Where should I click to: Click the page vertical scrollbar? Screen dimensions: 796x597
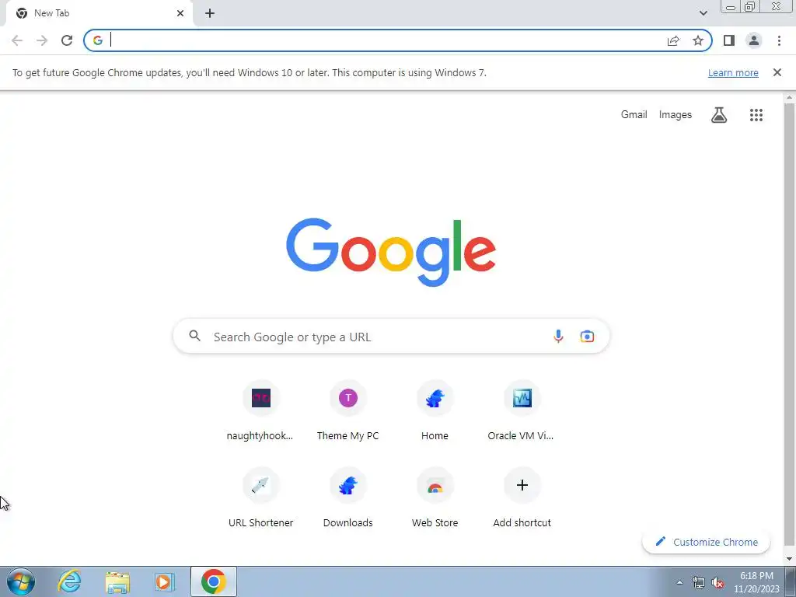[790, 325]
